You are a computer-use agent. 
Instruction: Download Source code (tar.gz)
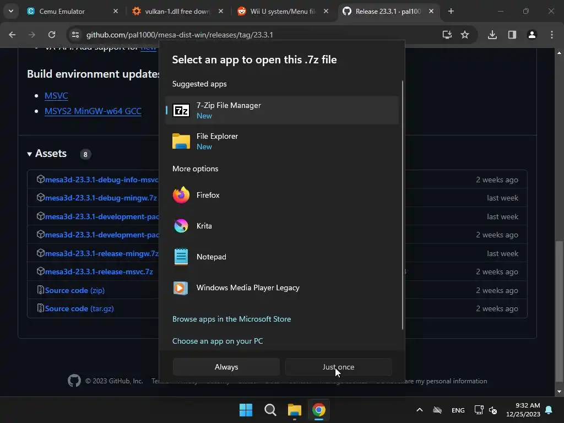[x=79, y=308]
